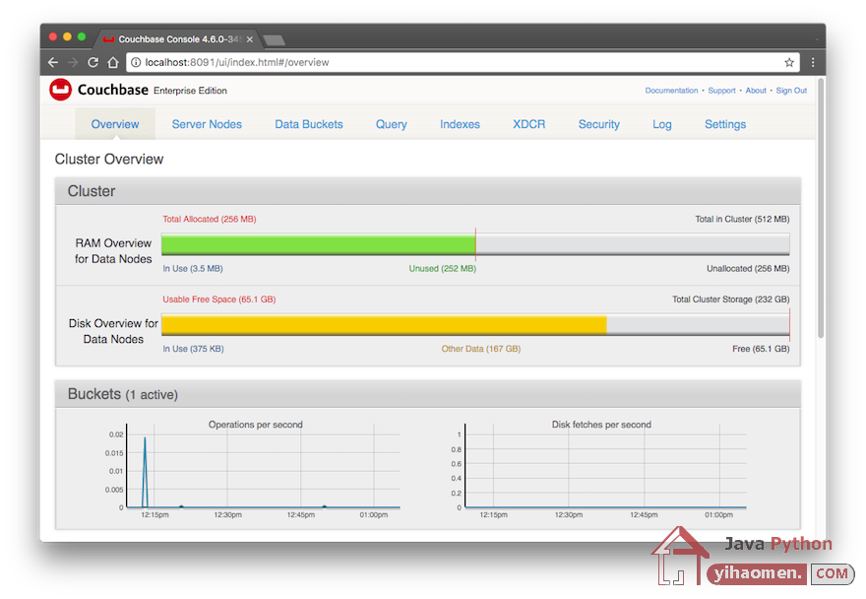Click the 'RAM Overview for Data Nodes' label
This screenshot has height=599, width=866.
click(113, 251)
